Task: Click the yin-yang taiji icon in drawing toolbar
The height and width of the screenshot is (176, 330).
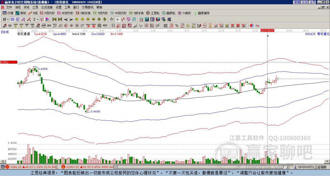Action: coord(252,25)
